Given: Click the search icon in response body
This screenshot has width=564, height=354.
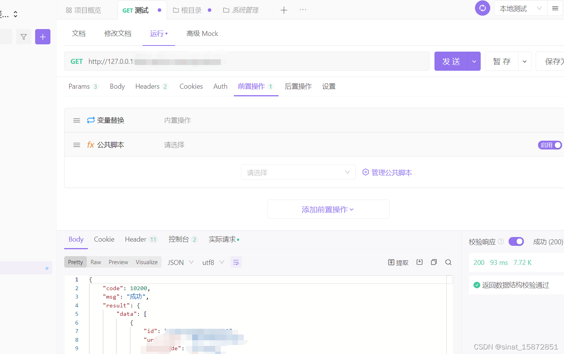Looking at the screenshot, I should click(x=448, y=262).
